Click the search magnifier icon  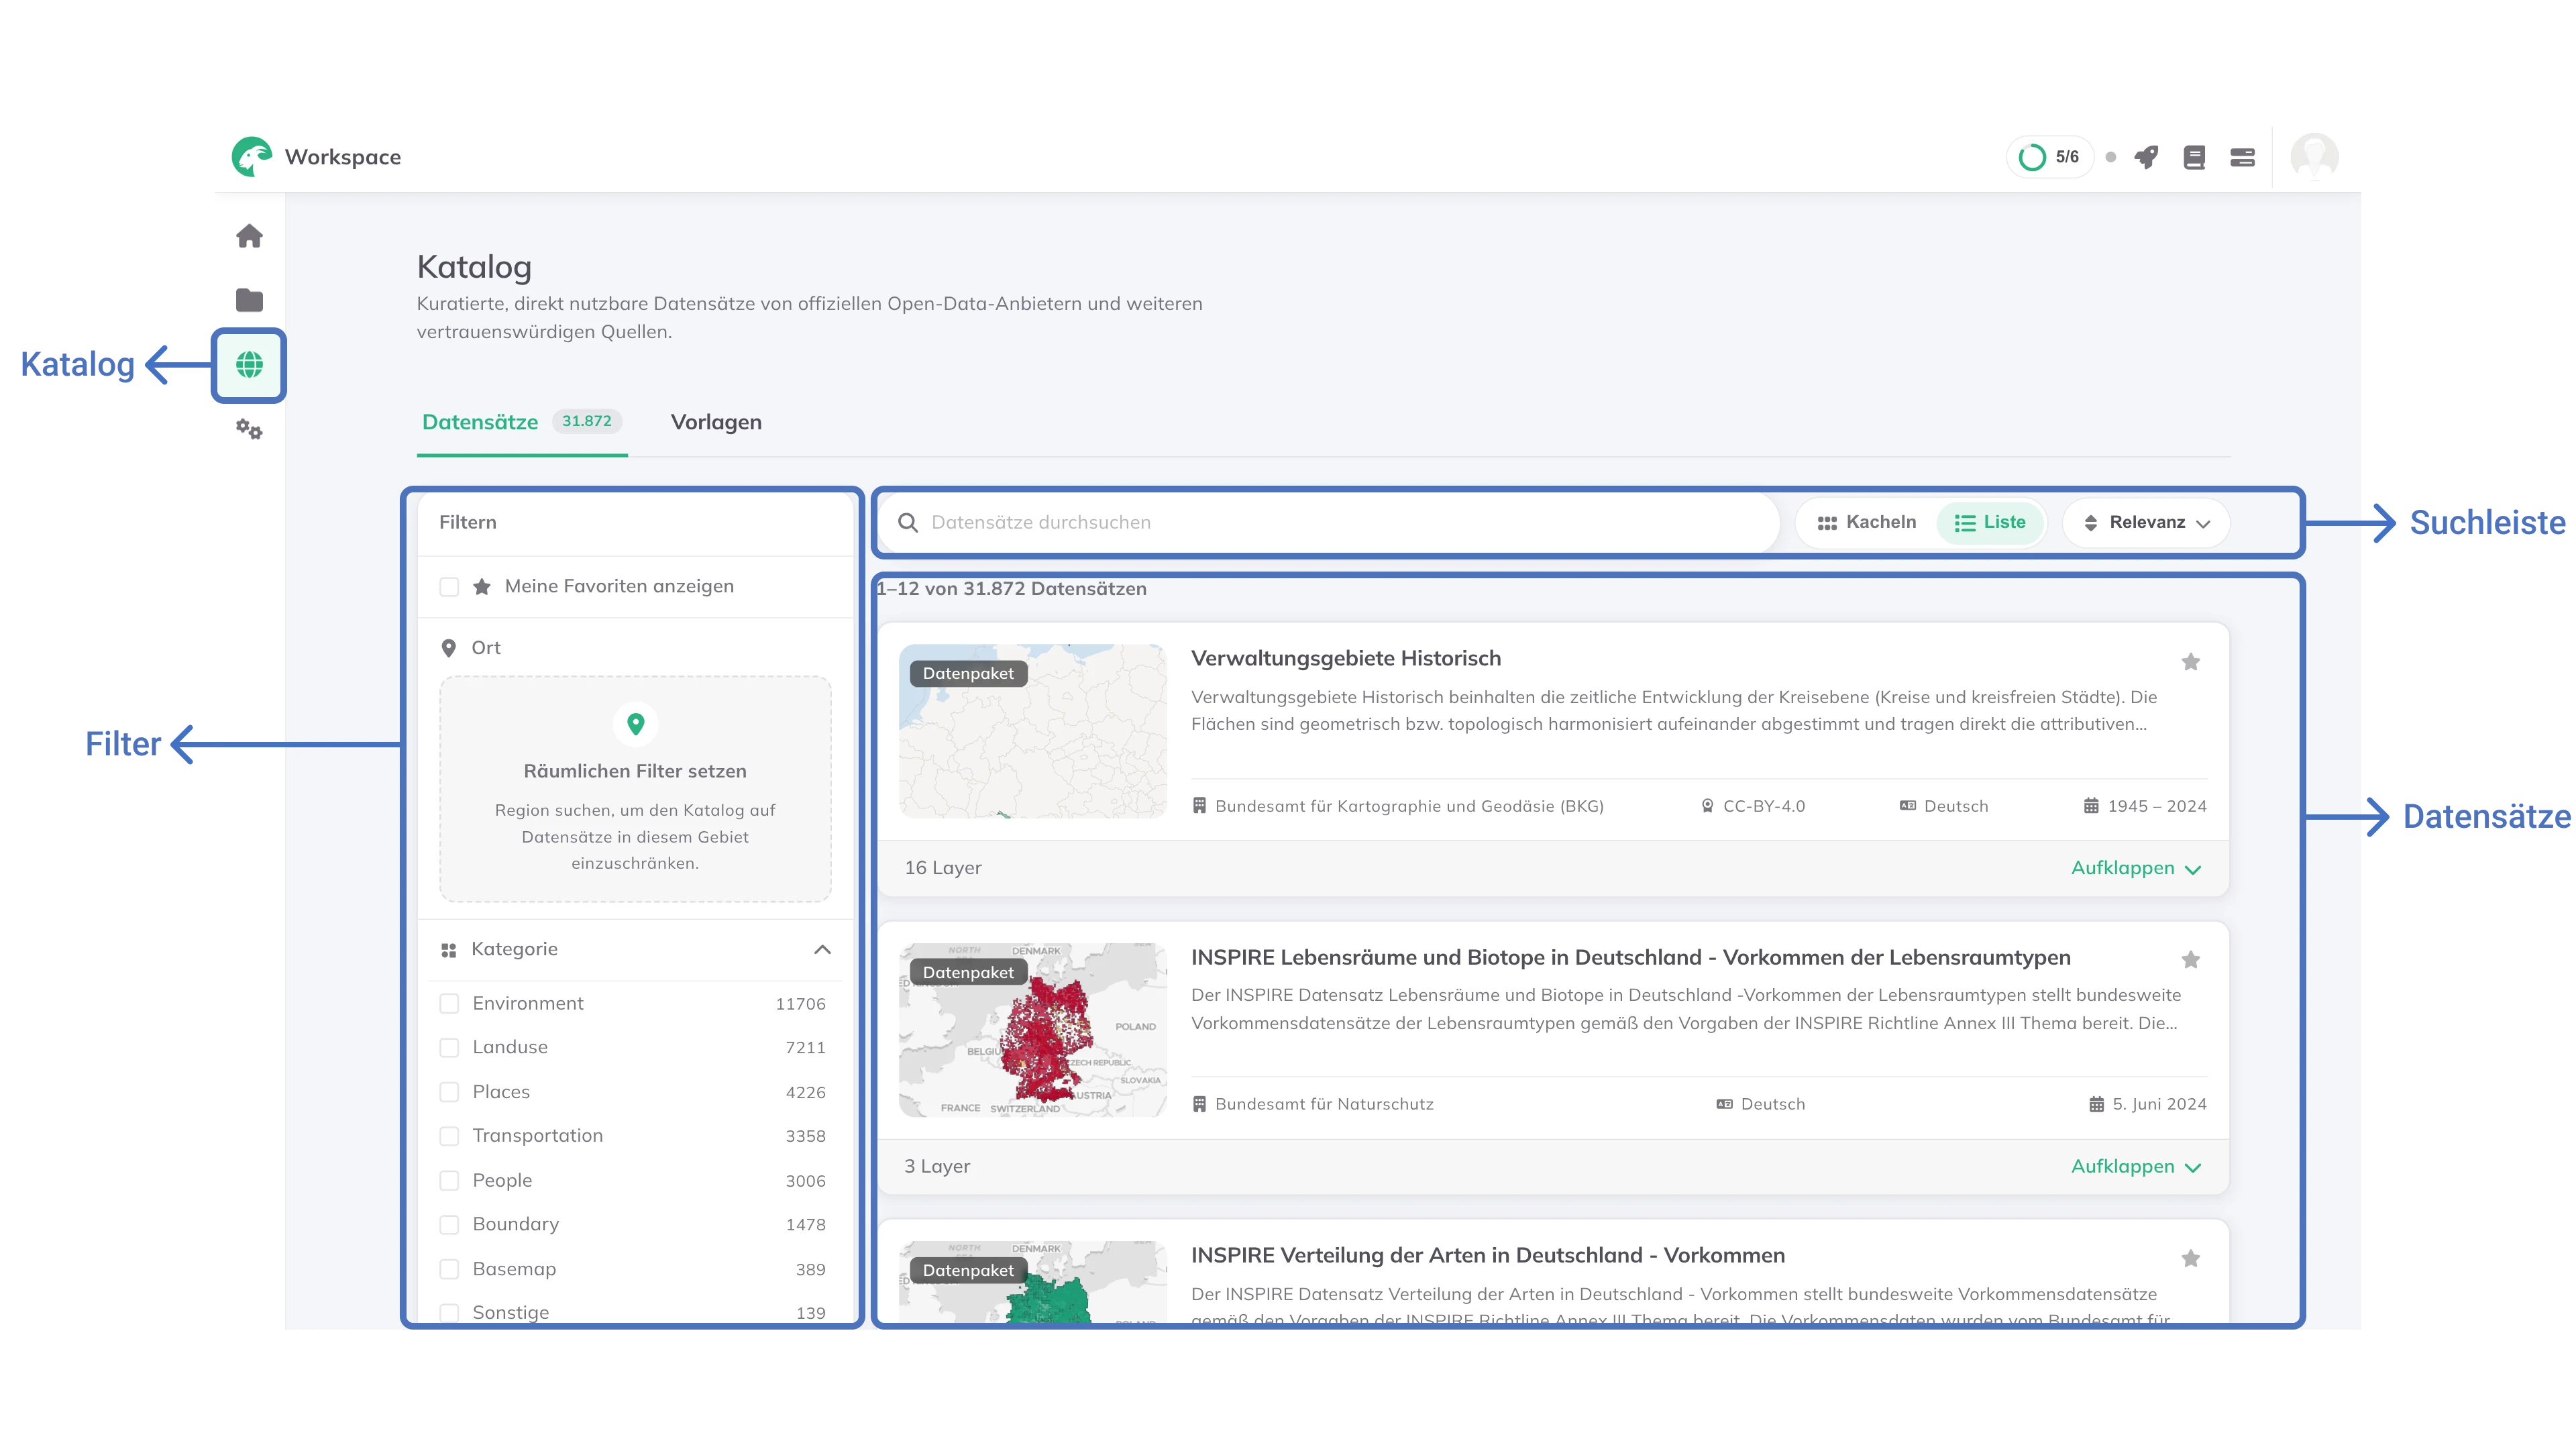[907, 523]
